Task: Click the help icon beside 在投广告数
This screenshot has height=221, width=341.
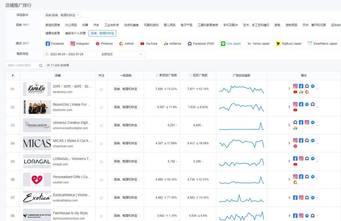Action: pos(190,76)
